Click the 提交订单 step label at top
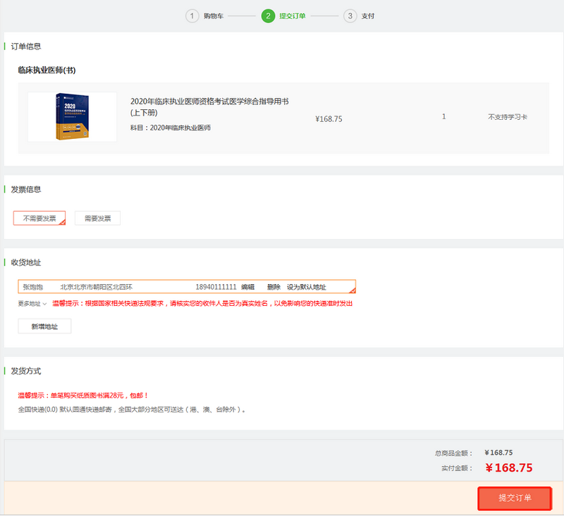This screenshot has width=564, height=516. coord(293,16)
